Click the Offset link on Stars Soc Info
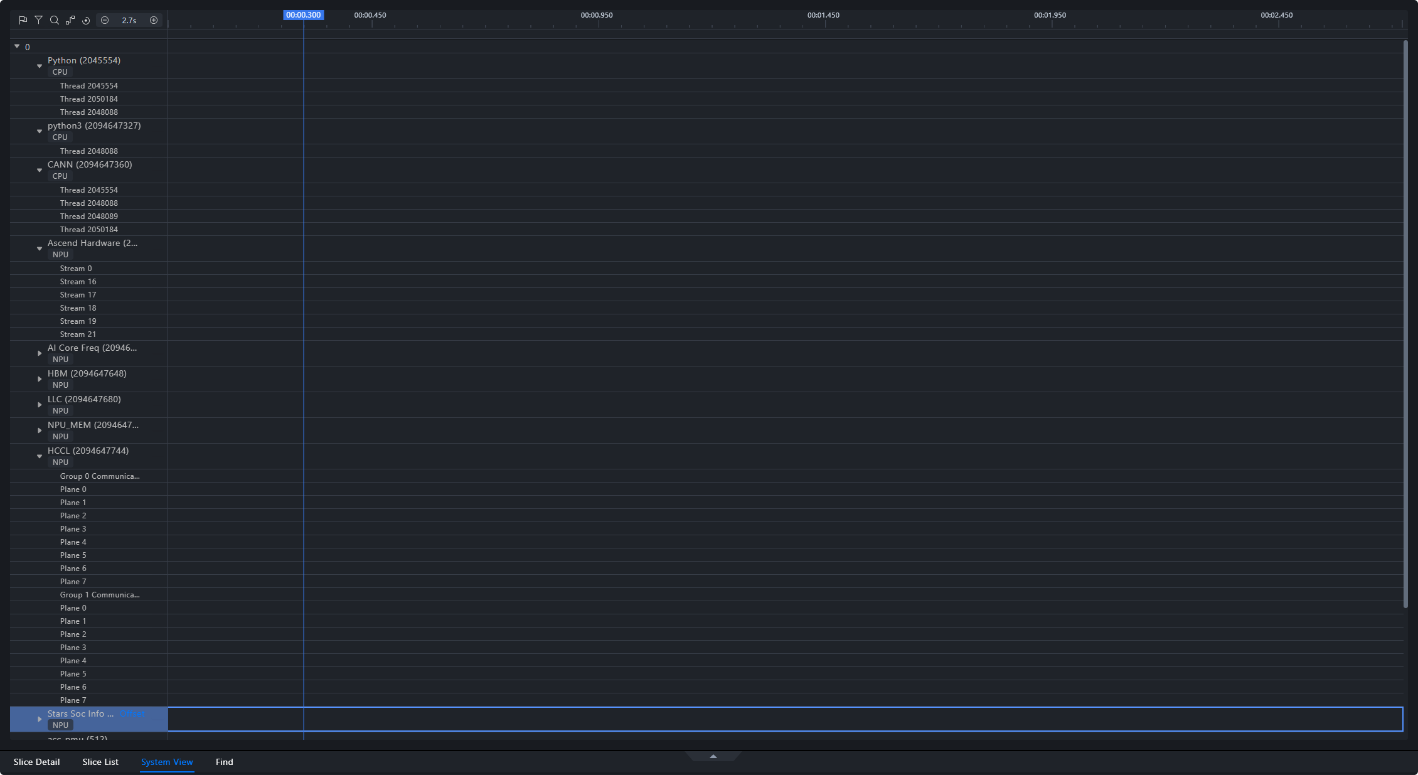The image size is (1418, 775). tap(132, 714)
